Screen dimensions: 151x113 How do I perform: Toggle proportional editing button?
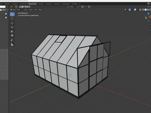click(x=89, y=7)
